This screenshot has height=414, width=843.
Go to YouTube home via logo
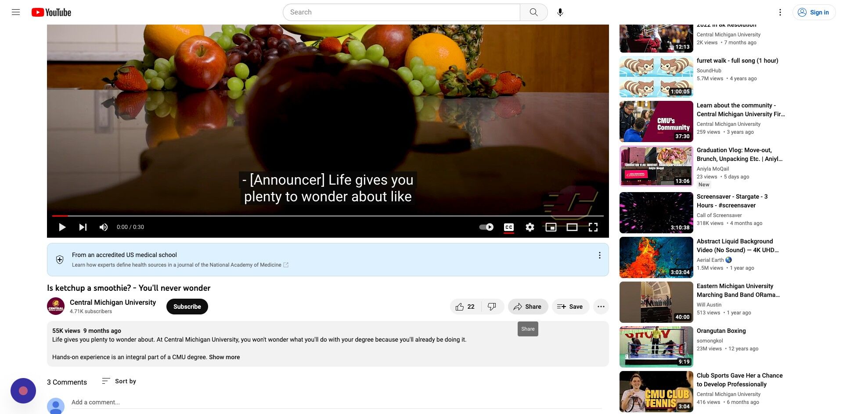click(51, 12)
